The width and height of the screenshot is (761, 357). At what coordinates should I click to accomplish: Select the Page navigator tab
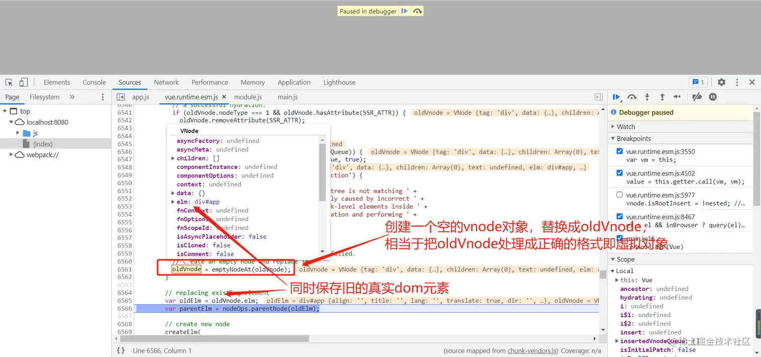click(12, 97)
